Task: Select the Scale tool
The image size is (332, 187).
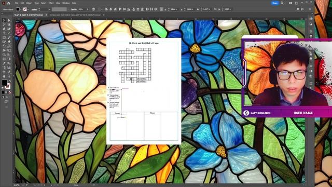Action: (x=9, y=46)
